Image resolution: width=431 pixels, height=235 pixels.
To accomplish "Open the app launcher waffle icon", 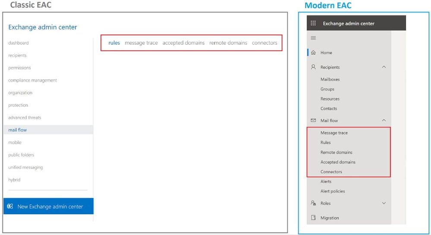I will pyautogui.click(x=313, y=23).
